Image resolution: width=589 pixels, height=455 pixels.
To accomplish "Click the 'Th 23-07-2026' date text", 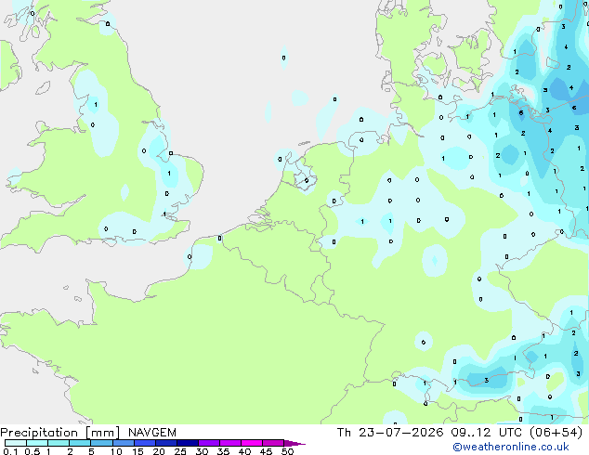I will tap(390, 433).
